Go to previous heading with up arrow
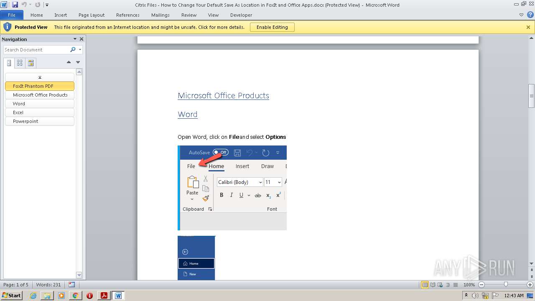The height and width of the screenshot is (301, 535). click(69, 62)
